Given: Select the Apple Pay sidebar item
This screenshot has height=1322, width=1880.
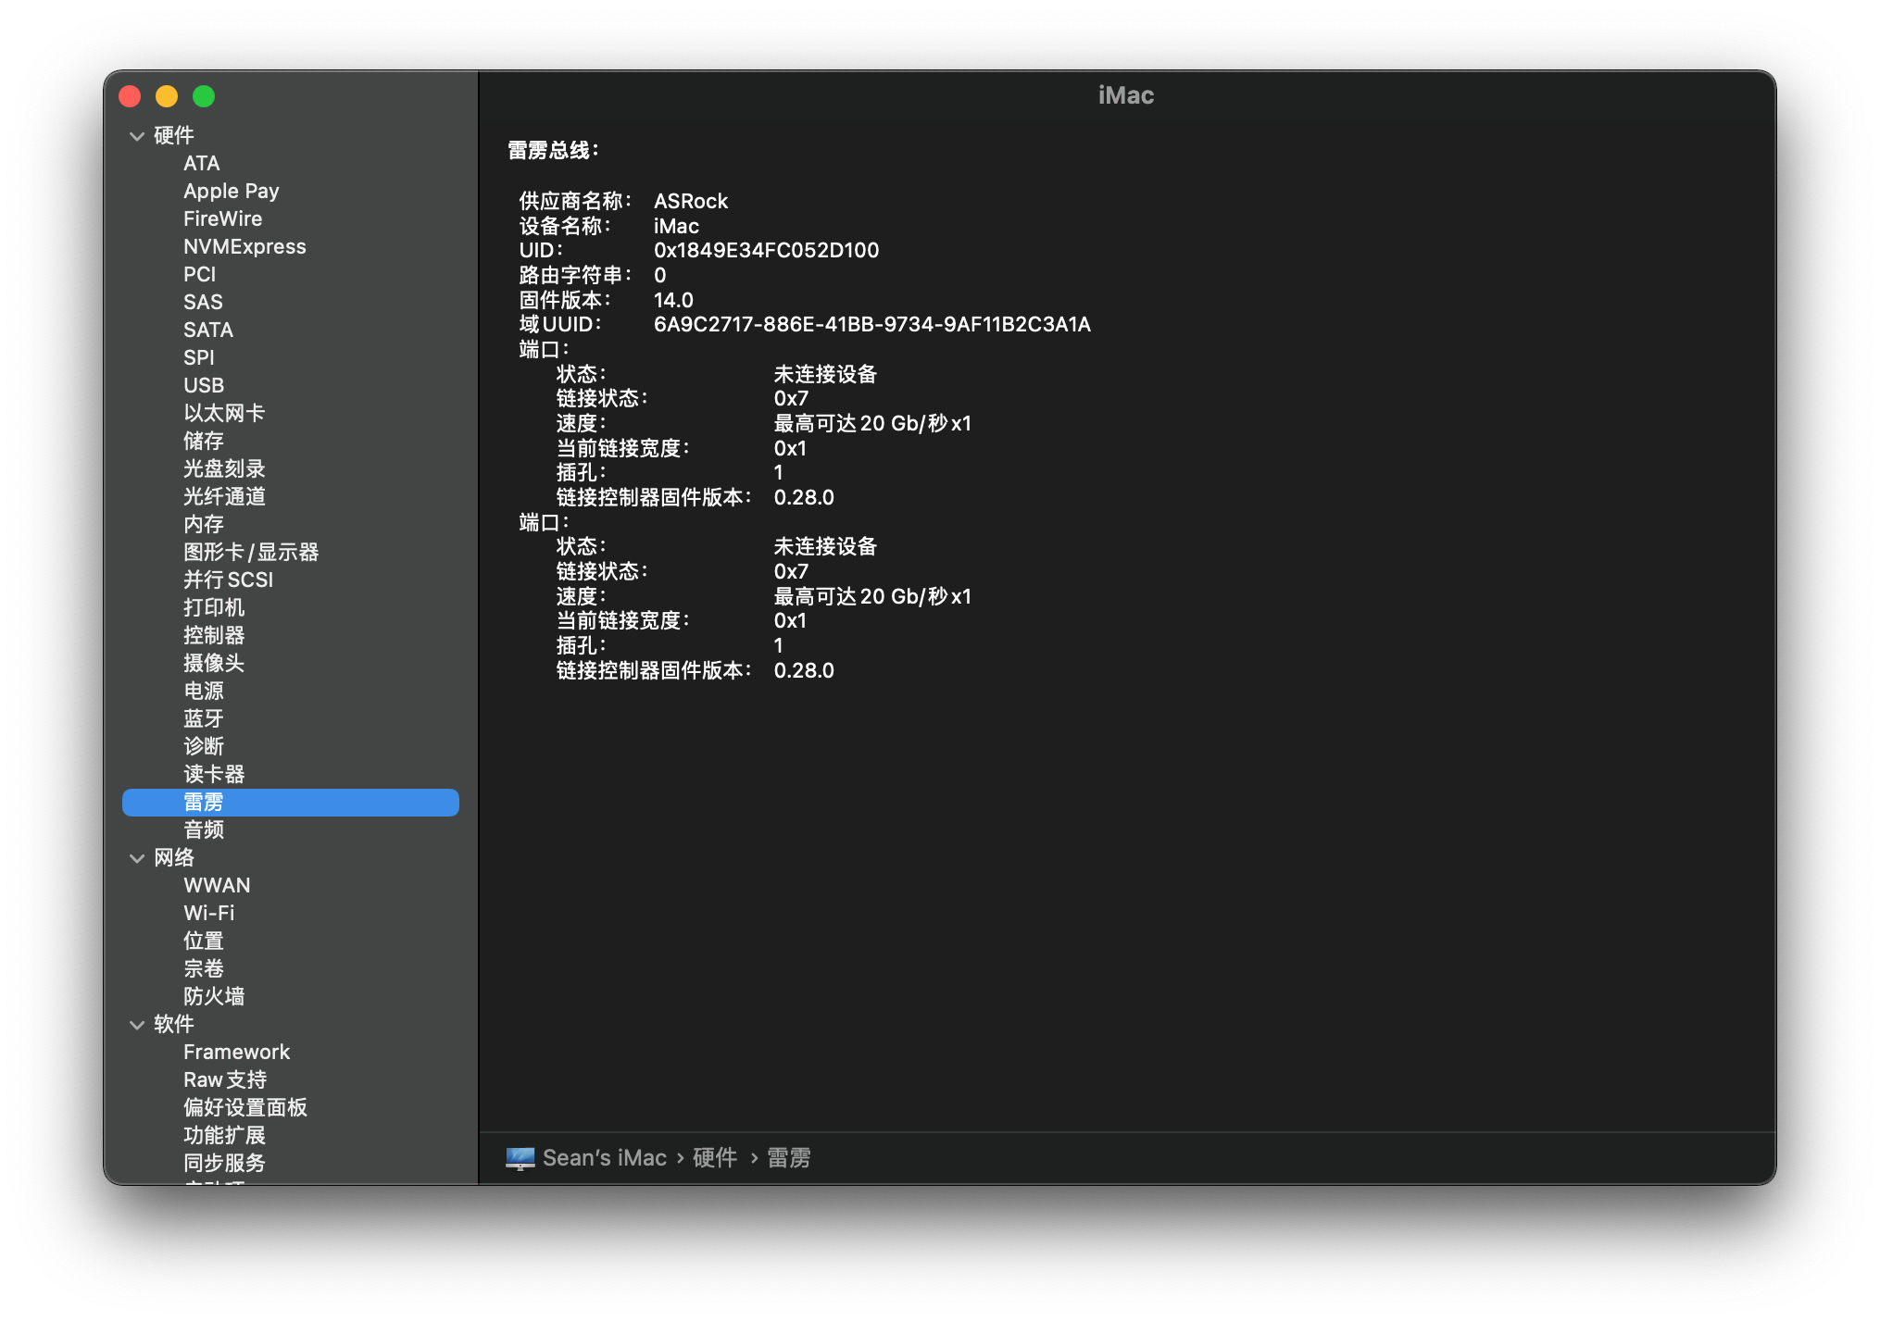Looking at the screenshot, I should coord(231,191).
